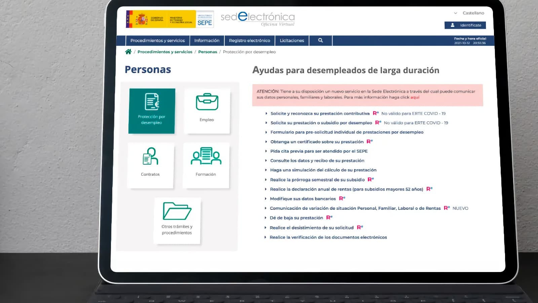Image resolution: width=538 pixels, height=303 pixels.
Task: Follow the 'aquí' link in attention notice
Action: [415, 97]
